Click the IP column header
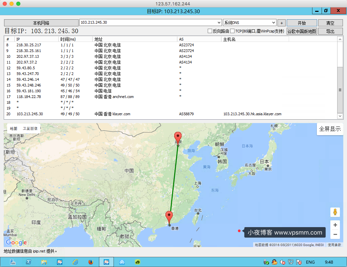Screen dimensions: 347x267 click(37, 39)
